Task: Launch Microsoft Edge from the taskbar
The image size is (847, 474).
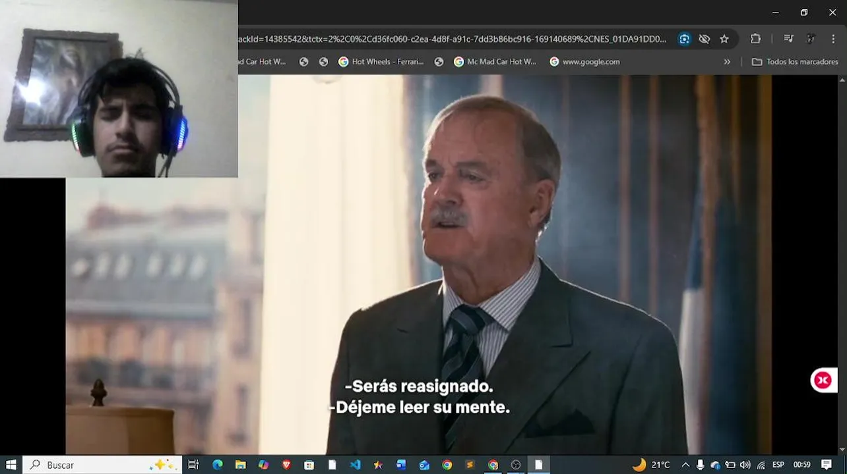Action: click(x=218, y=465)
